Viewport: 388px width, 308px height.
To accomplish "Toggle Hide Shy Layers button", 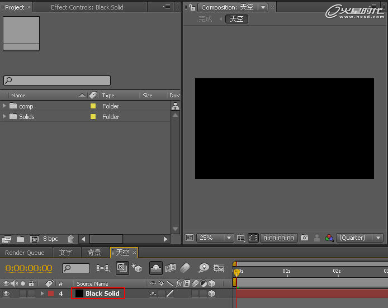I will [156, 268].
